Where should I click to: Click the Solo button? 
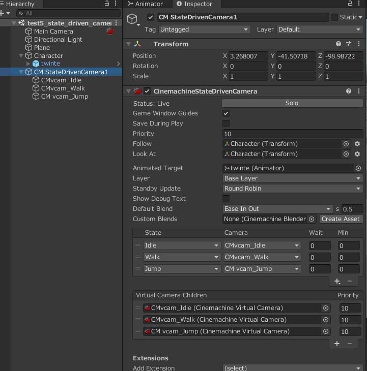(x=292, y=103)
